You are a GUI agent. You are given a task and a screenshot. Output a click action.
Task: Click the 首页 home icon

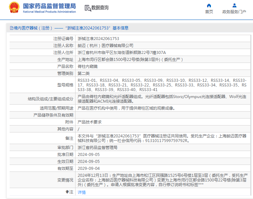(209, 6)
